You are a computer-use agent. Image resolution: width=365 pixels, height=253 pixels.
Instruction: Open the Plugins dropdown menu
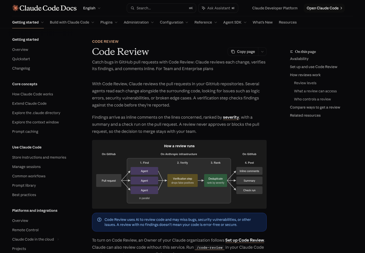pyautogui.click(x=109, y=22)
